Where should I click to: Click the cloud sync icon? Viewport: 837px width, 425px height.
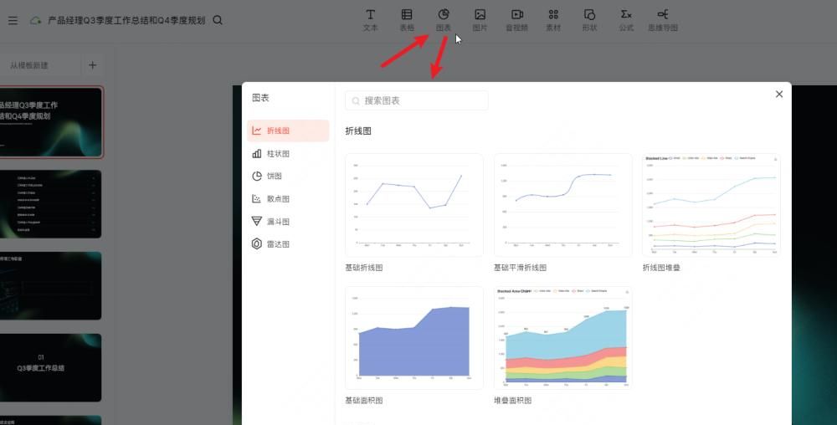[x=35, y=20]
